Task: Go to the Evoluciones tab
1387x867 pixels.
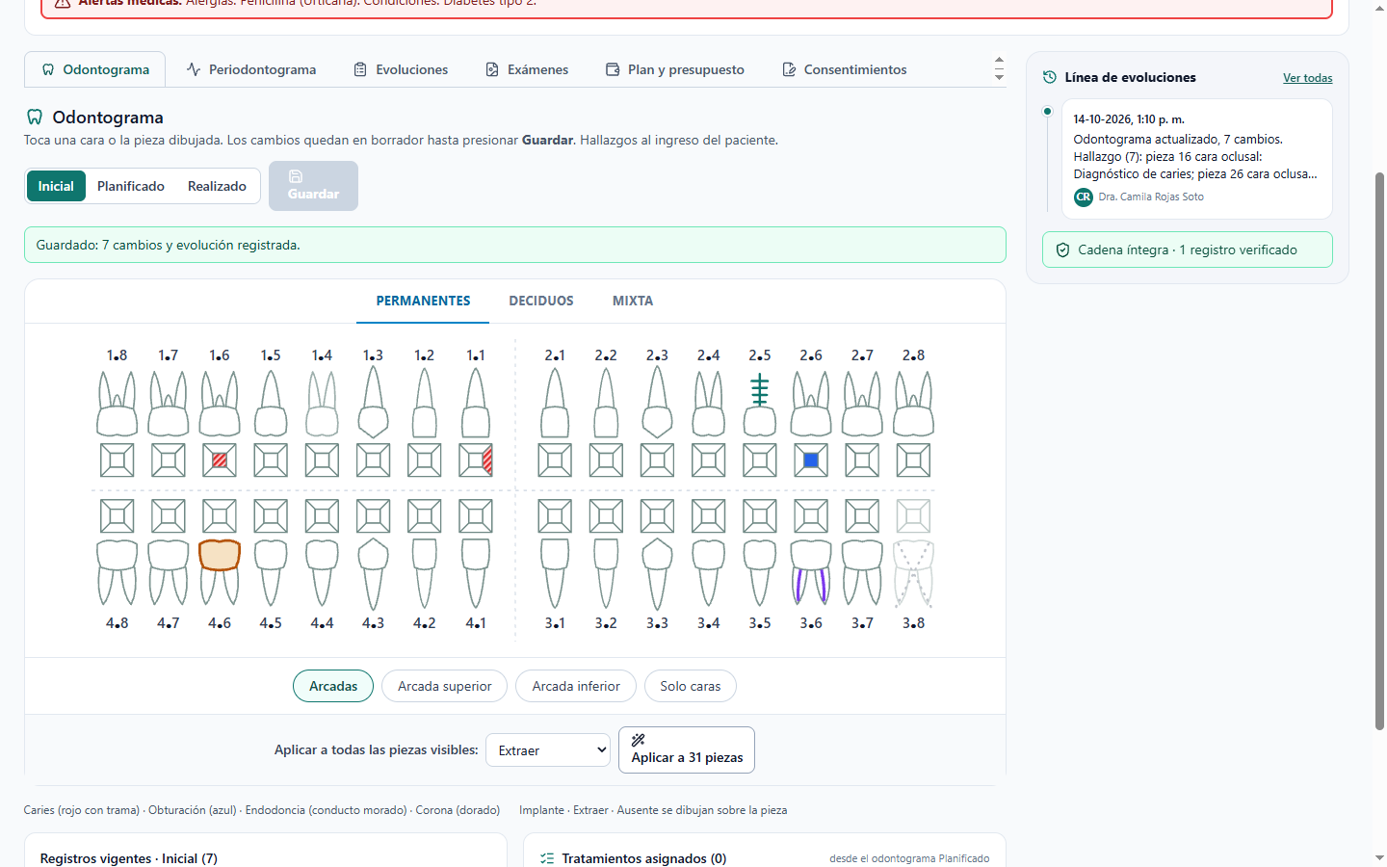Action: coord(401,69)
